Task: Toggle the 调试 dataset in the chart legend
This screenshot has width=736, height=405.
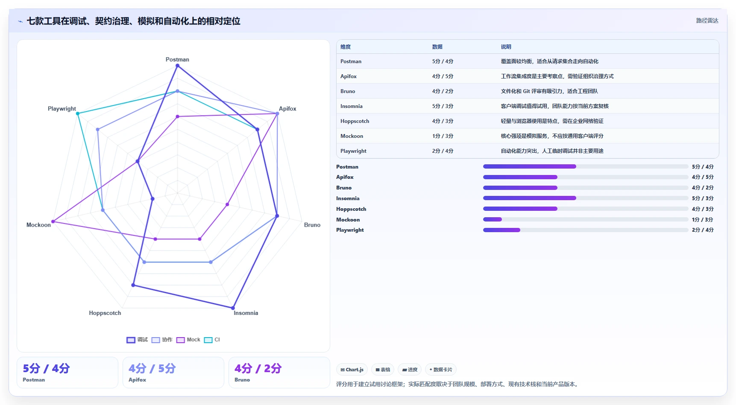Action: click(137, 340)
